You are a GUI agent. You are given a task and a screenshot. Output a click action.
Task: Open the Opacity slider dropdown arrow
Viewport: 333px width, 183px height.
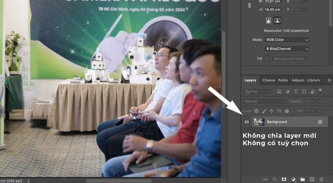tap(319, 101)
